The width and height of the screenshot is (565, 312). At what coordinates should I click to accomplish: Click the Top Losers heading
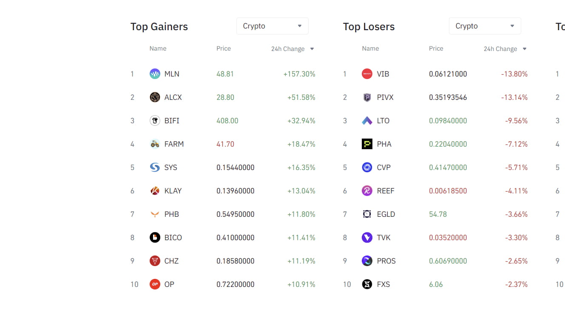tap(369, 26)
